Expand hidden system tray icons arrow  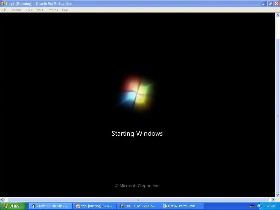coord(259,206)
